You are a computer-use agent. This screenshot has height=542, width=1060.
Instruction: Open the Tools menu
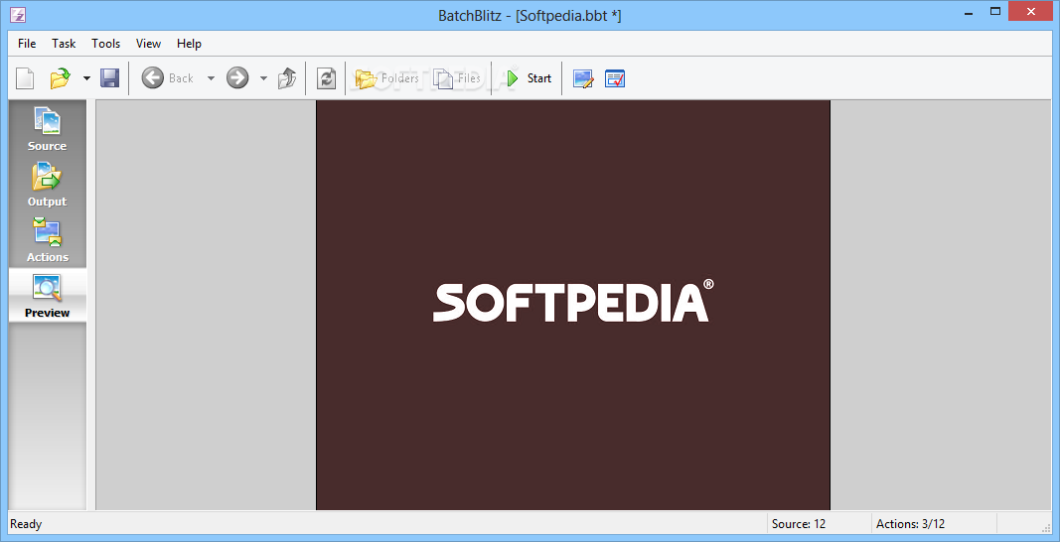click(x=106, y=44)
